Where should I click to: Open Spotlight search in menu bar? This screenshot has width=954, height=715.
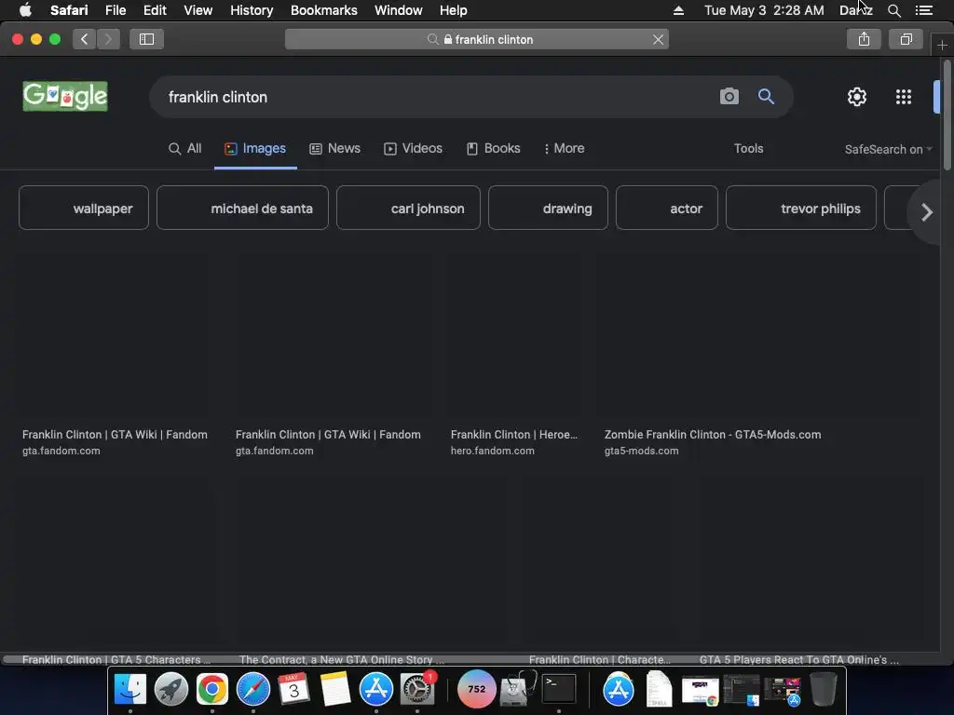click(x=893, y=10)
